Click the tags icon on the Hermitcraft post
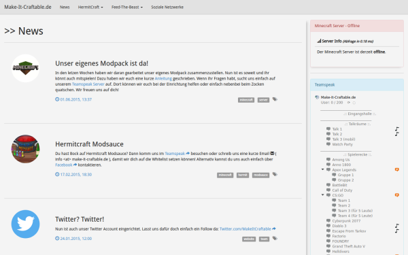This screenshot has width=408, height=255. coord(275,174)
